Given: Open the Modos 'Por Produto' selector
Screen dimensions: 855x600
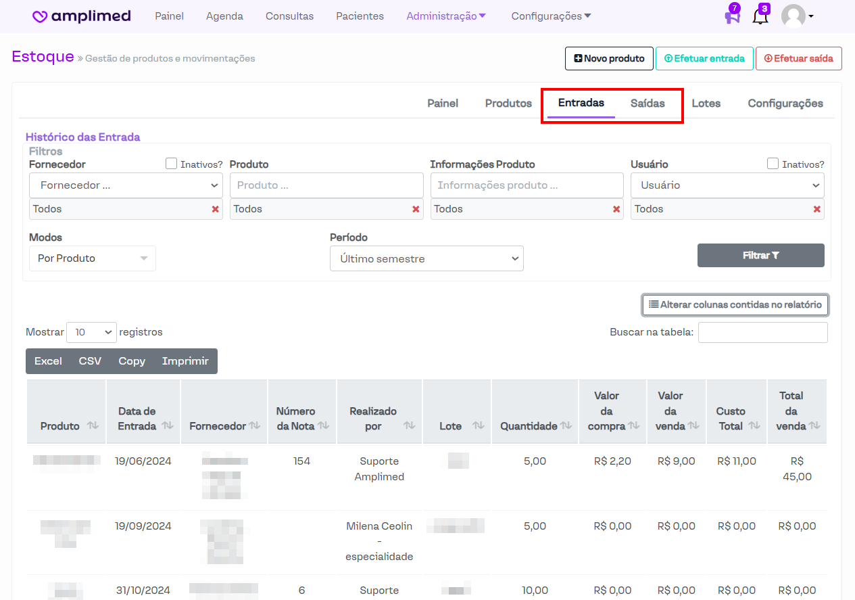Looking at the screenshot, I should point(93,258).
